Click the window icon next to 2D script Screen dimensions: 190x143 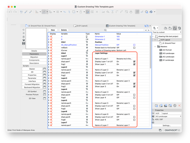click(44, 72)
